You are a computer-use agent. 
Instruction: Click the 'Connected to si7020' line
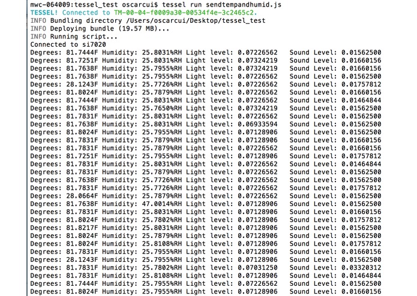68,44
